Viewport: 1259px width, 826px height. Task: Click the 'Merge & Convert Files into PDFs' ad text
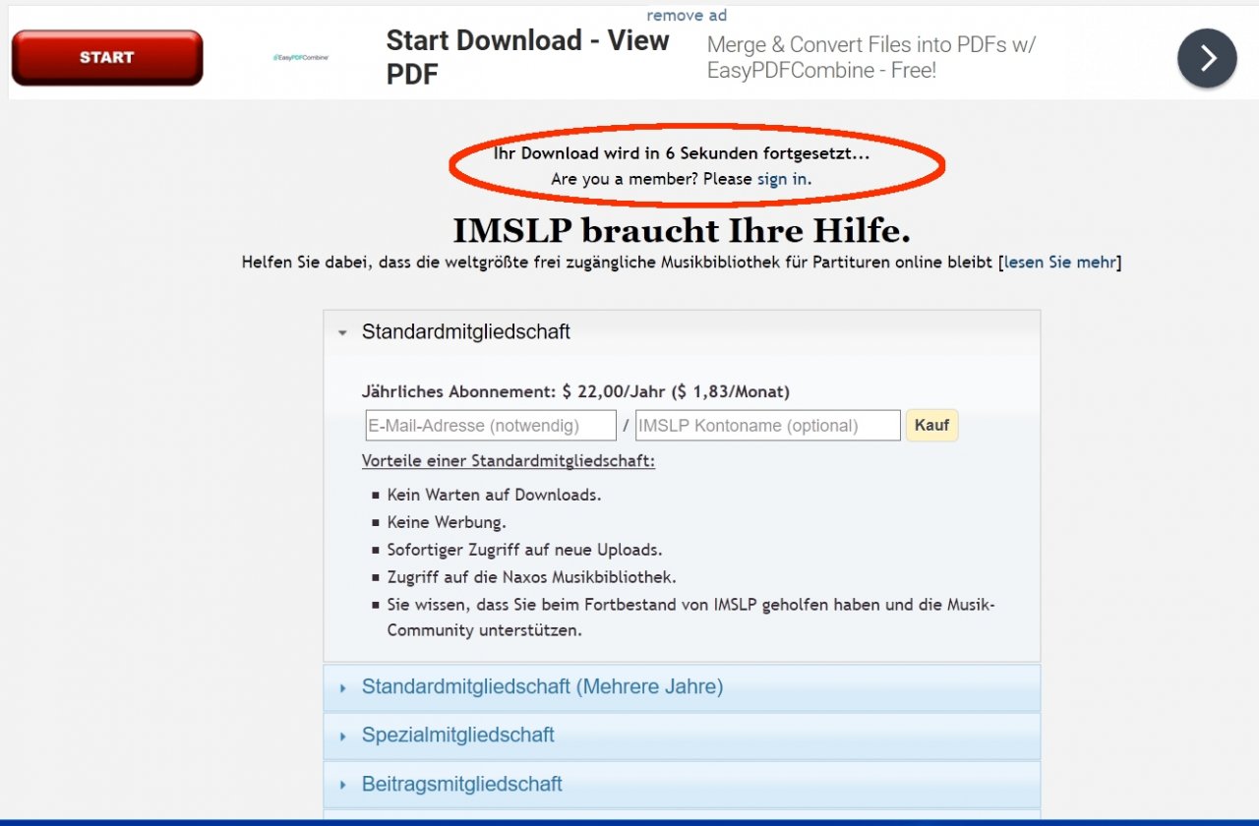coord(871,57)
